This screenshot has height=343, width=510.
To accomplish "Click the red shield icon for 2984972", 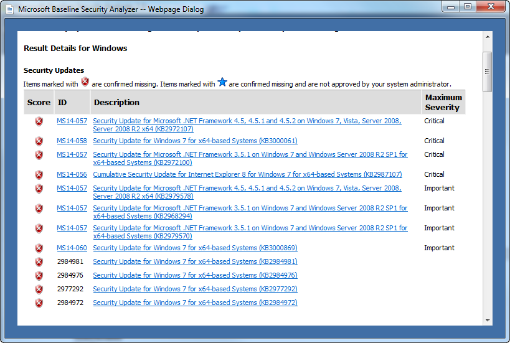I will click(39, 303).
